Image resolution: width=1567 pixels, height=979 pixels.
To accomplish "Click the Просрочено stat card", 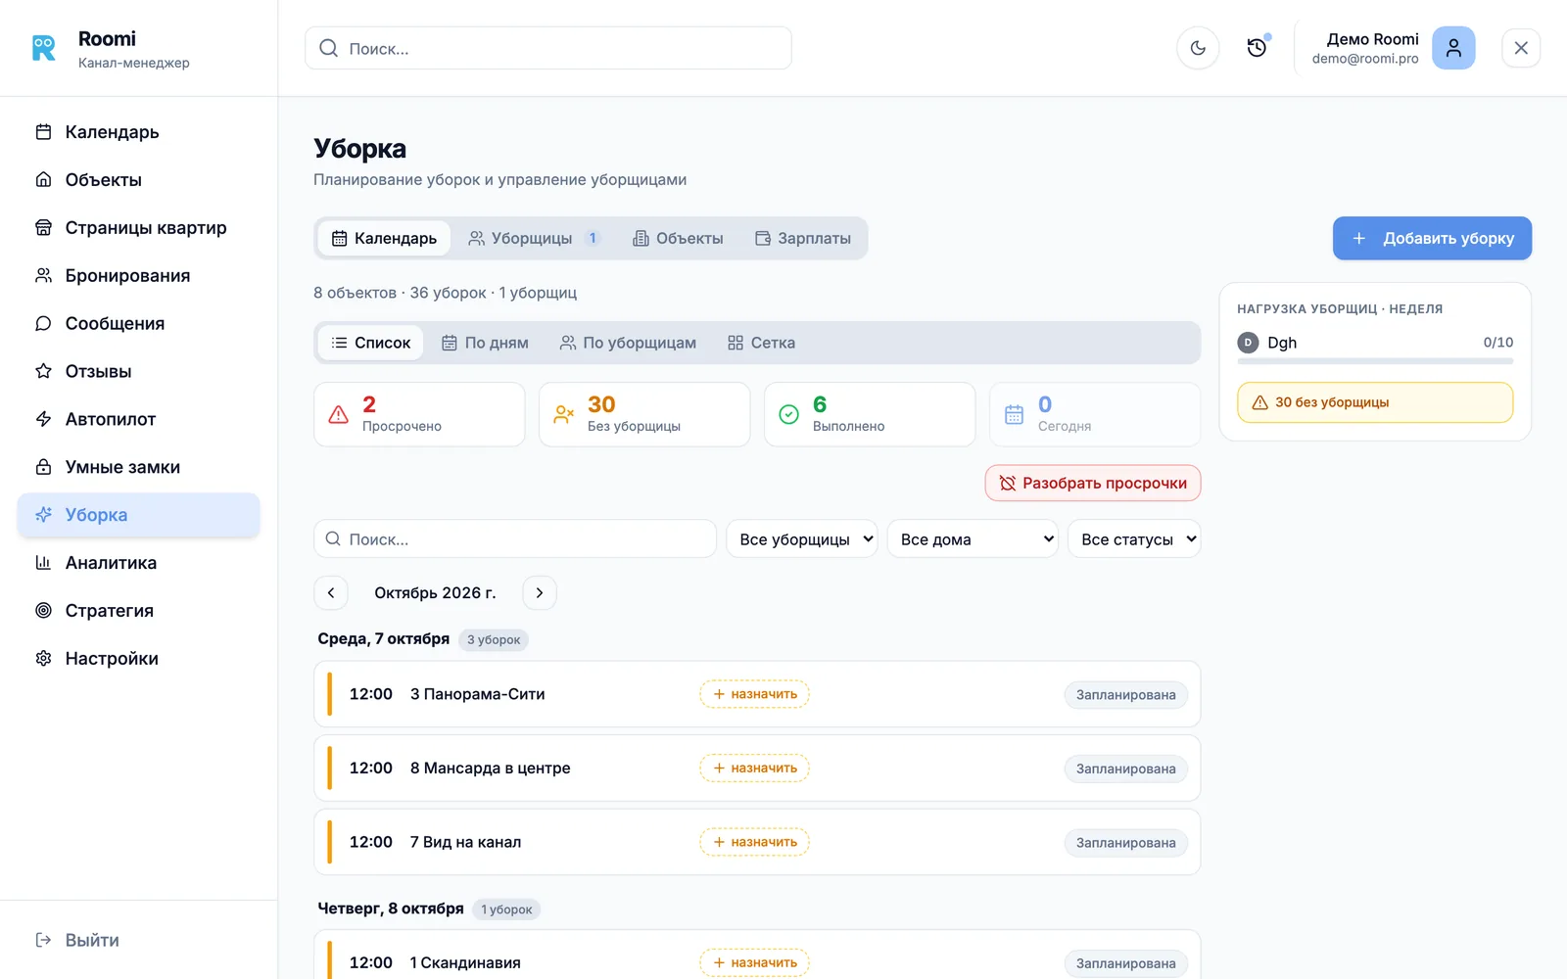I will 419,414.
